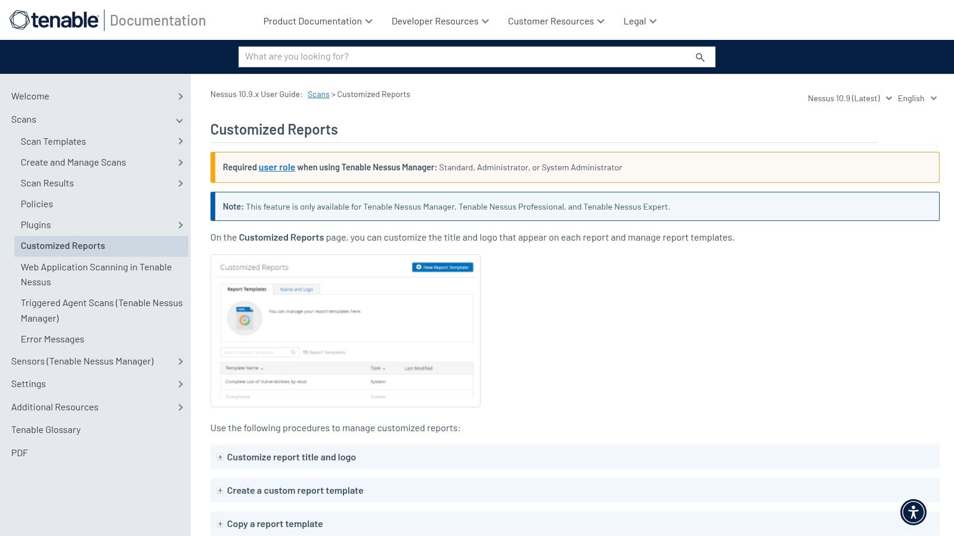Open Customer Resources menu
Screen dimensions: 954x536
[556, 21]
